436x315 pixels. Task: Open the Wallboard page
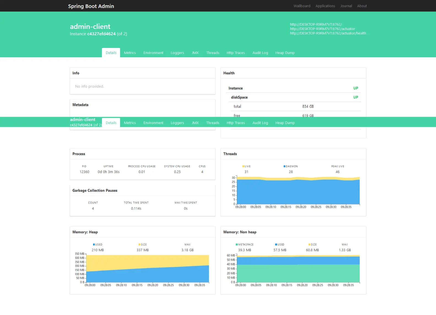tap(302, 6)
